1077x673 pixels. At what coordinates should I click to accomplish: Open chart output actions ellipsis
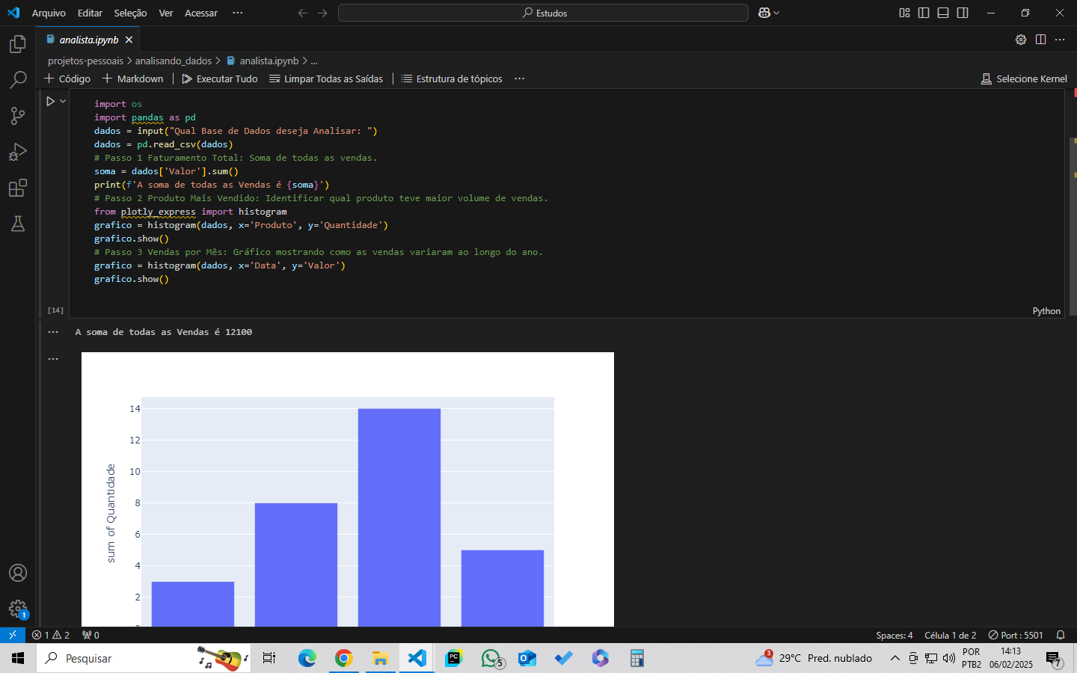53,359
